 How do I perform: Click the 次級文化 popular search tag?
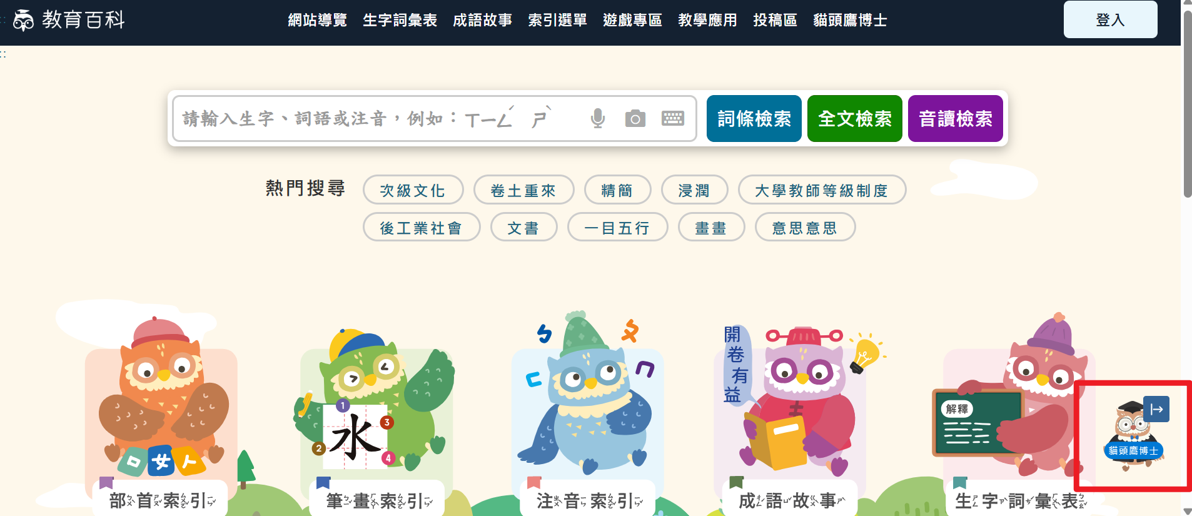[413, 190]
